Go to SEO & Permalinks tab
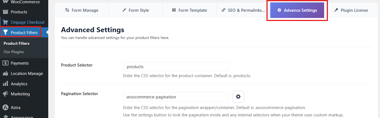The width and height of the screenshot is (380, 118). tap(243, 10)
